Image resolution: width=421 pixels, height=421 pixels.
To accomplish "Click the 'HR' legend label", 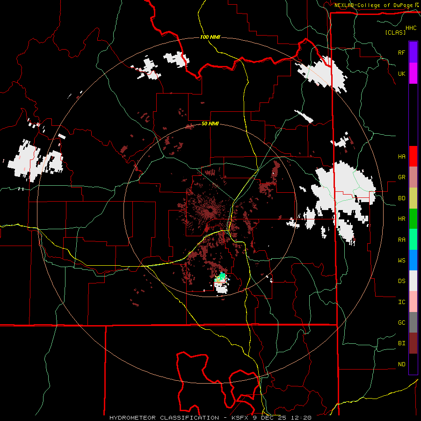I will point(401,219).
